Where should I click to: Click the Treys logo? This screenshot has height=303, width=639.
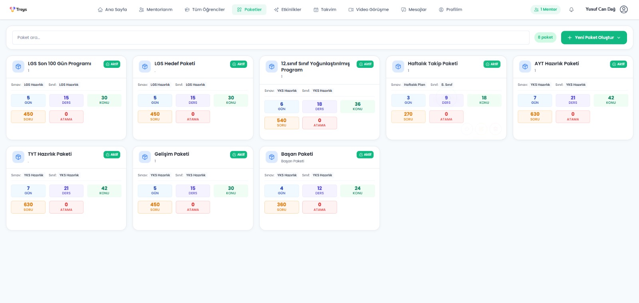pos(18,10)
